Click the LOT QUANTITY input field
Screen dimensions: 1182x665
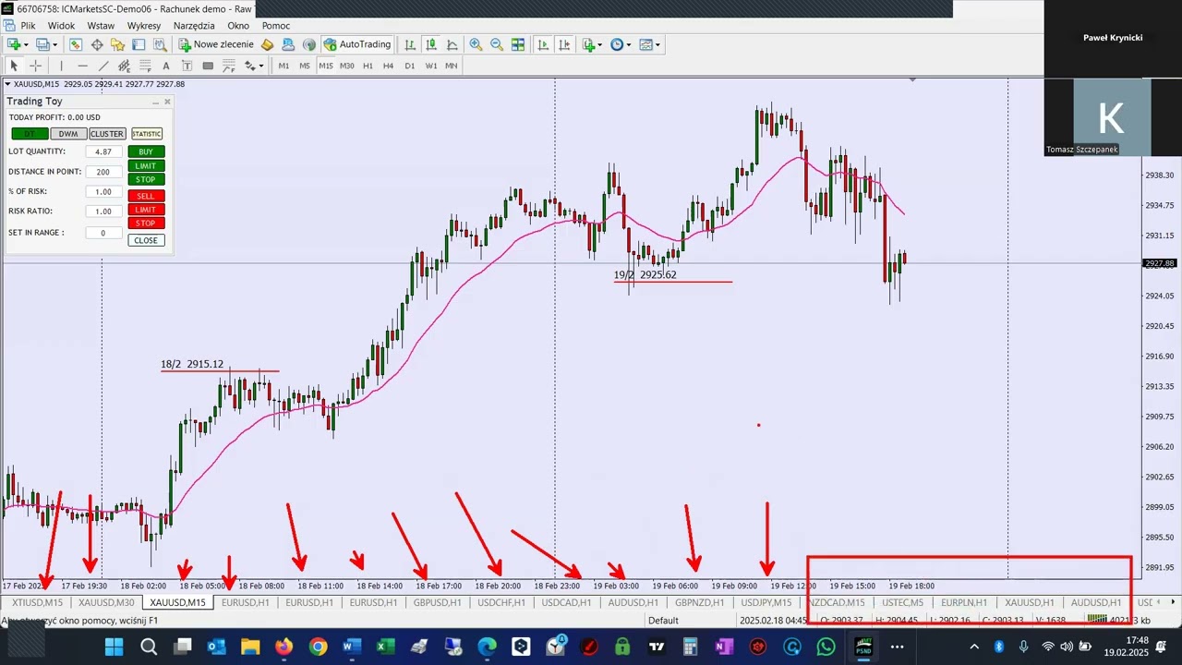103,151
